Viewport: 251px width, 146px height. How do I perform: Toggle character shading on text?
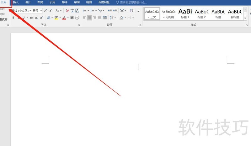click(72, 18)
